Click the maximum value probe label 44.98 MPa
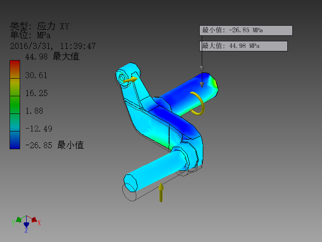Image resolution: width=322 pixels, height=242 pixels. tap(244, 46)
